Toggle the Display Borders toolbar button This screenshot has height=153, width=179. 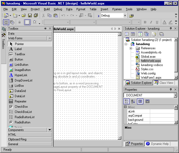tap(6, 22)
